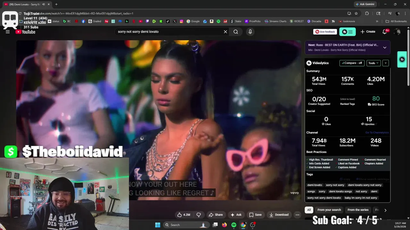Show next filter chips arrow
The width and height of the screenshot is (410, 230).
coord(385,210)
